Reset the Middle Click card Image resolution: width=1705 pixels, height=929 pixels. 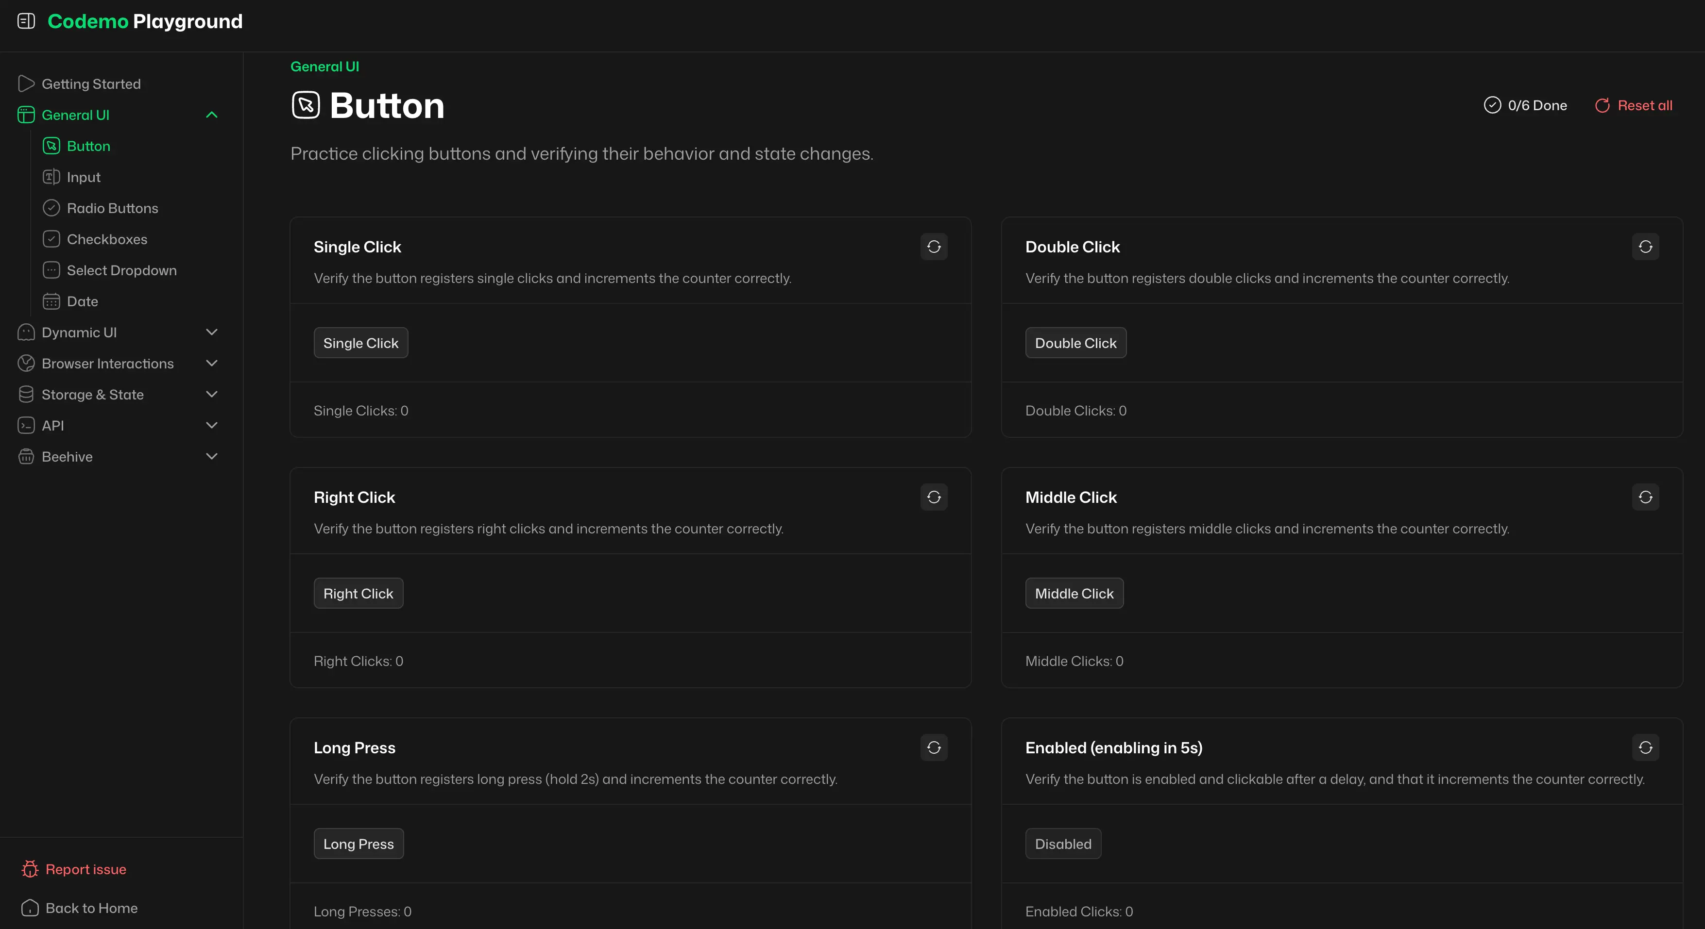click(1645, 497)
